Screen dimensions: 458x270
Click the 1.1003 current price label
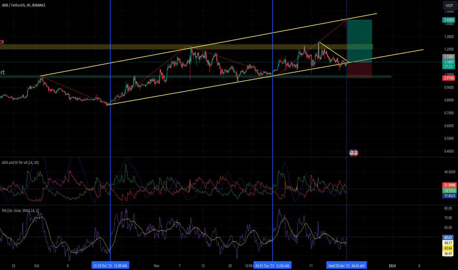[x=449, y=62]
